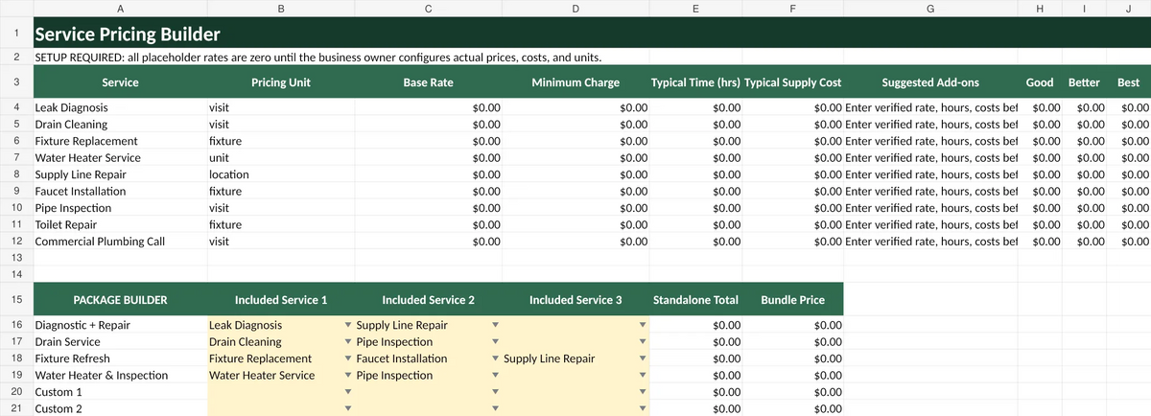Select the 'Drain Cleaning' service name cell in row 5

coord(120,125)
